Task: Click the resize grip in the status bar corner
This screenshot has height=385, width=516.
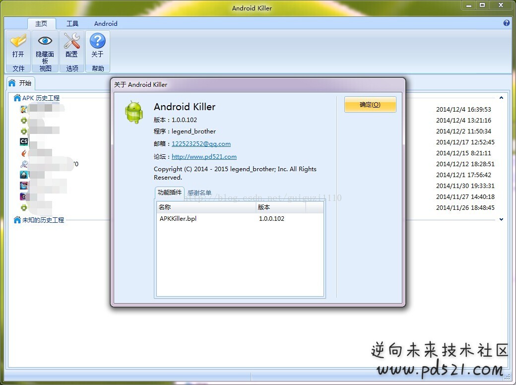Action: (x=507, y=377)
